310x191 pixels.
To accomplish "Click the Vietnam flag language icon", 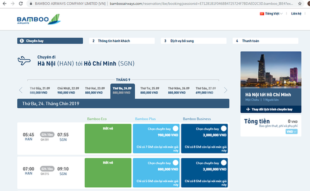I will pos(262,14).
